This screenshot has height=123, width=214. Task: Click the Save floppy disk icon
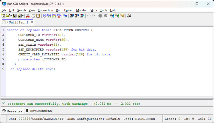pyautogui.click(x=14, y=16)
